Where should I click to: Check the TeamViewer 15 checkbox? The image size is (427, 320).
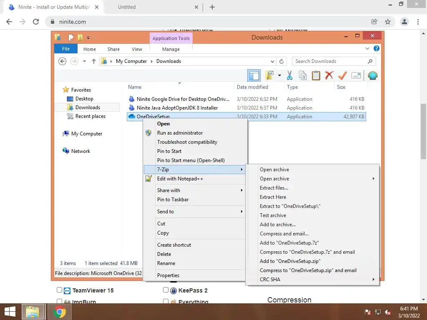[59, 290]
